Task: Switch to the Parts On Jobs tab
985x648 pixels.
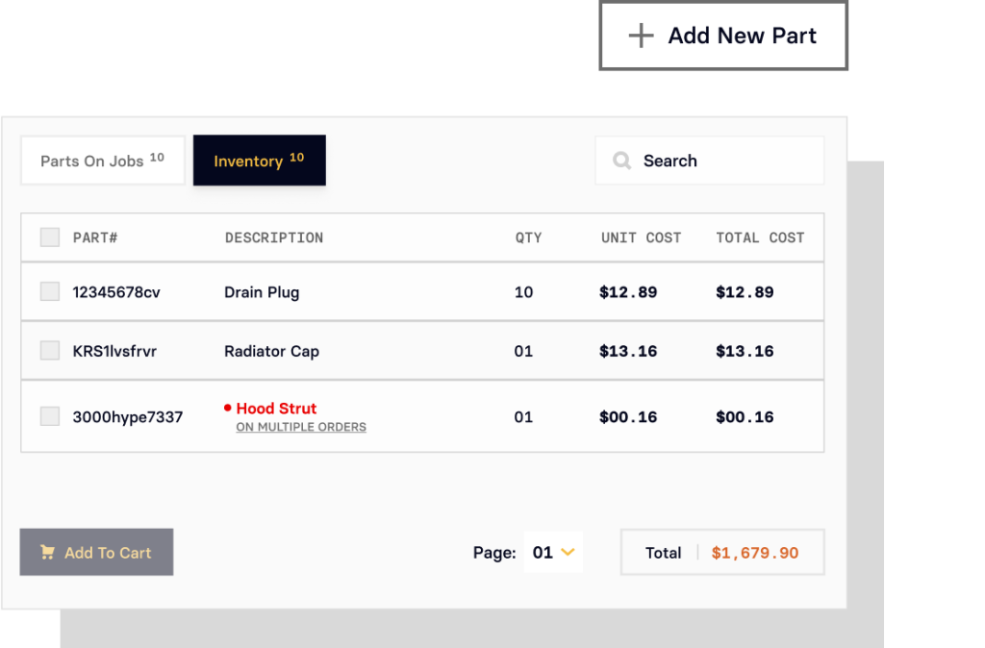Action: coord(102,161)
